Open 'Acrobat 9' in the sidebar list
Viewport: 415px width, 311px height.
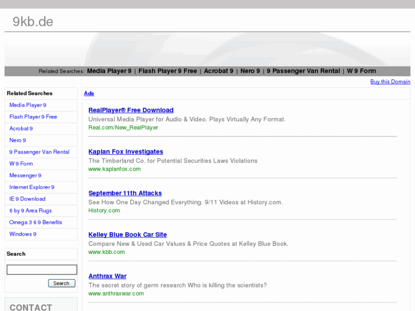pos(21,128)
